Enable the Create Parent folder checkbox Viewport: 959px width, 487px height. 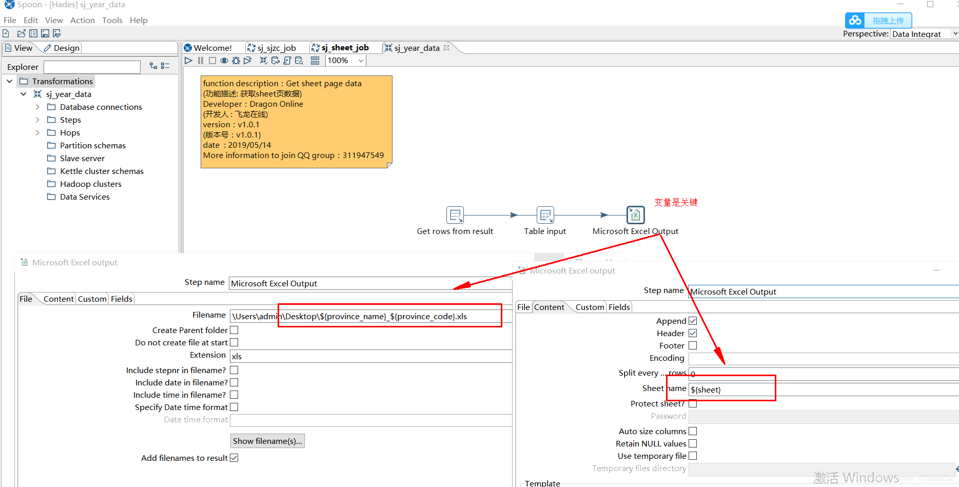(x=234, y=330)
